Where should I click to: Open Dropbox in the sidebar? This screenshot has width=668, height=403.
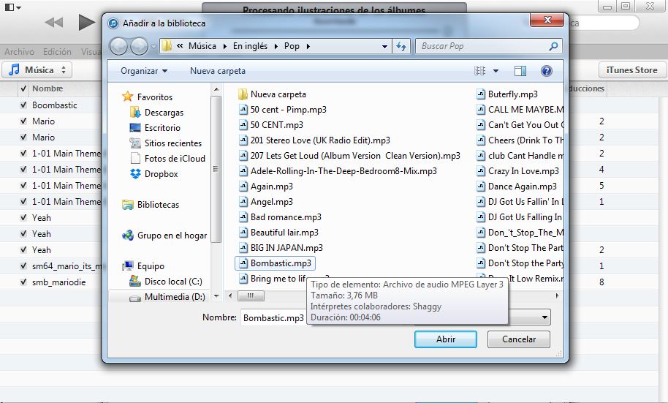(x=161, y=174)
